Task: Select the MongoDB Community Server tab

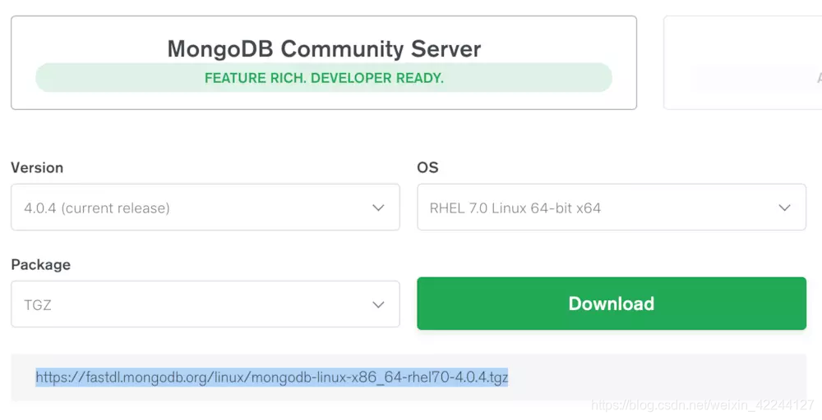Action: tap(324, 63)
